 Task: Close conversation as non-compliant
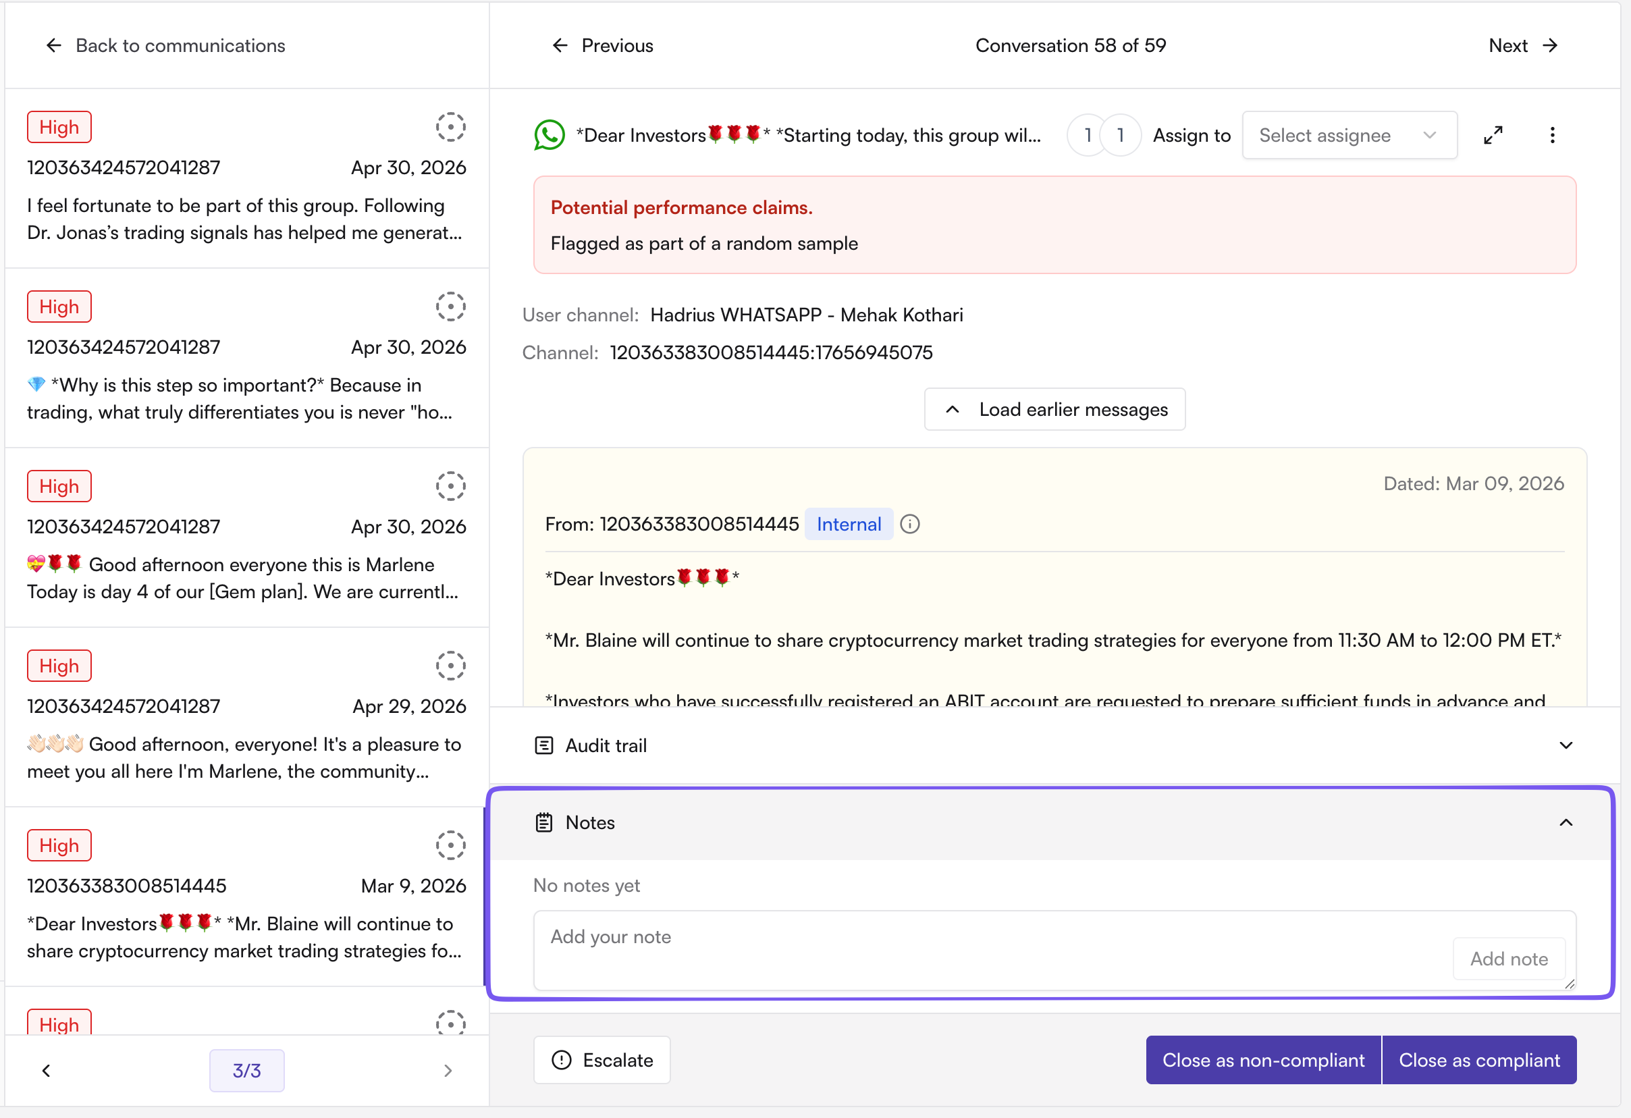(x=1262, y=1060)
